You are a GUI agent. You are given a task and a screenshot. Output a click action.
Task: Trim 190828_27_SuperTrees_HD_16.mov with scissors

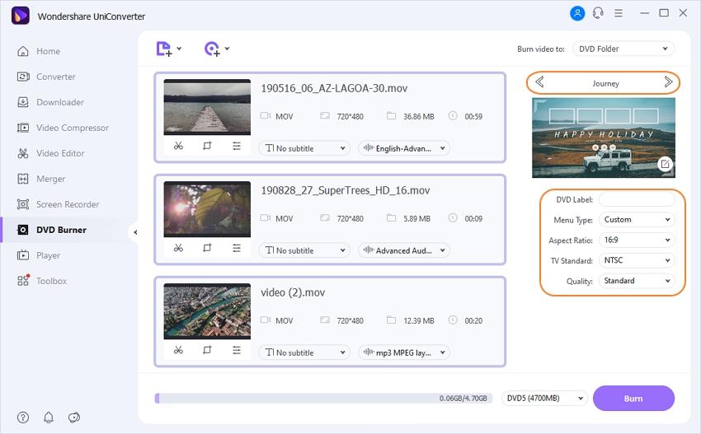[178, 248]
